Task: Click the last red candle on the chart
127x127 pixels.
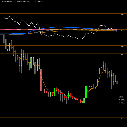Action: click(x=117, y=82)
